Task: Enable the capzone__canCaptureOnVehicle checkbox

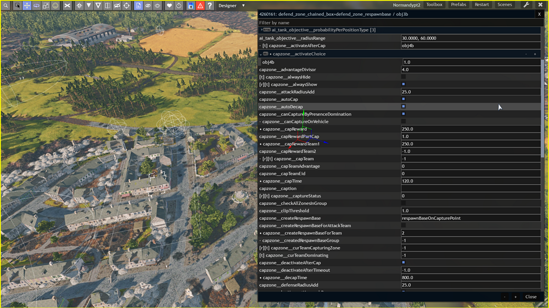Action: pos(404,122)
